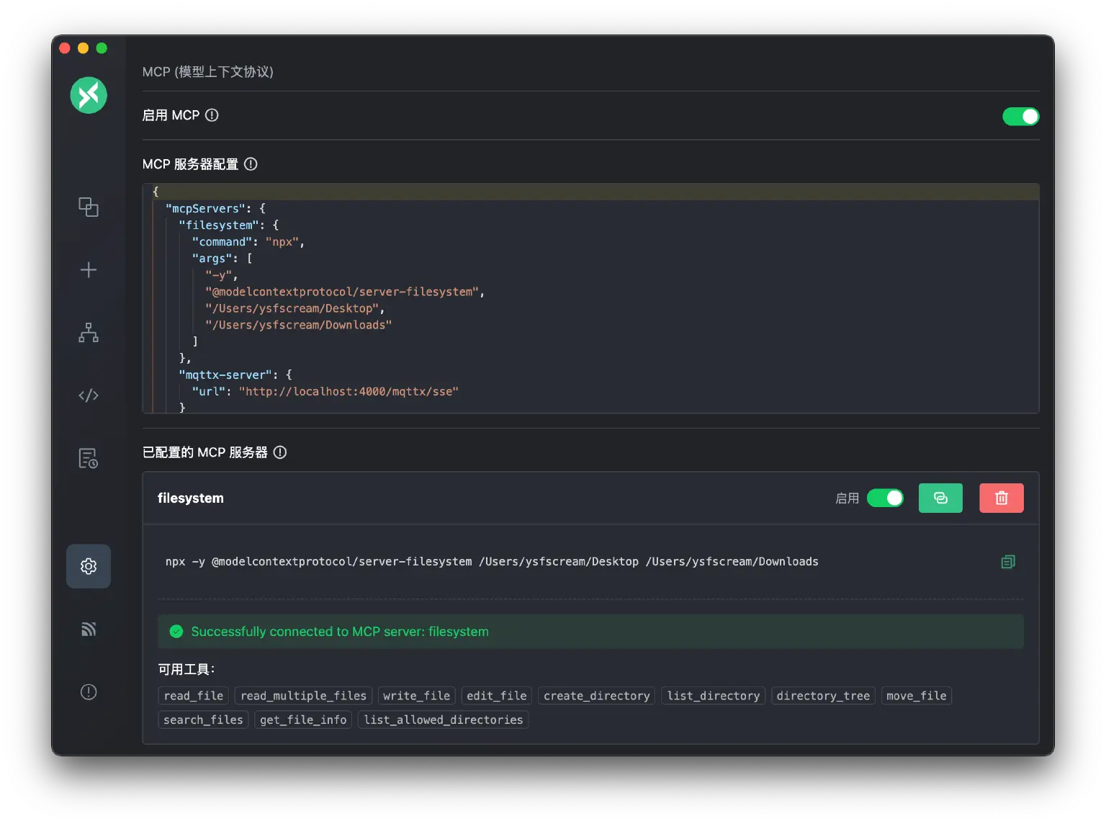Image resolution: width=1106 pixels, height=824 pixels.
Task: Toggle the filesystem server 启用 switch
Action: (885, 498)
